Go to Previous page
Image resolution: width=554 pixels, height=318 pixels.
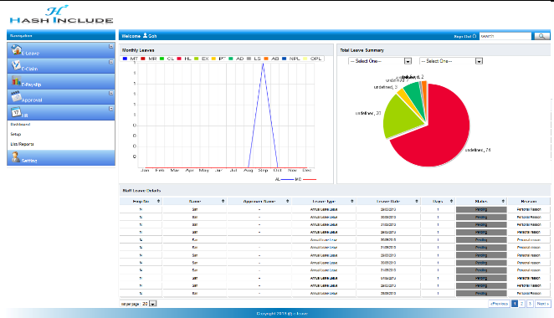tap(499, 304)
